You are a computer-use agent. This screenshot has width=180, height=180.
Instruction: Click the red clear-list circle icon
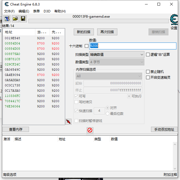click(x=90, y=130)
